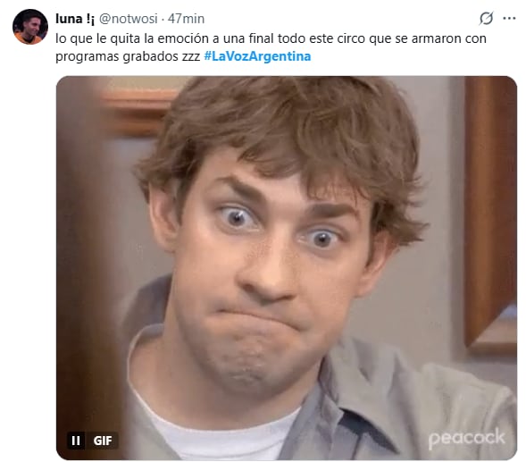Click the wooden picture frame at GIF's right edge
The width and height of the screenshot is (526, 462).
click(x=490, y=214)
